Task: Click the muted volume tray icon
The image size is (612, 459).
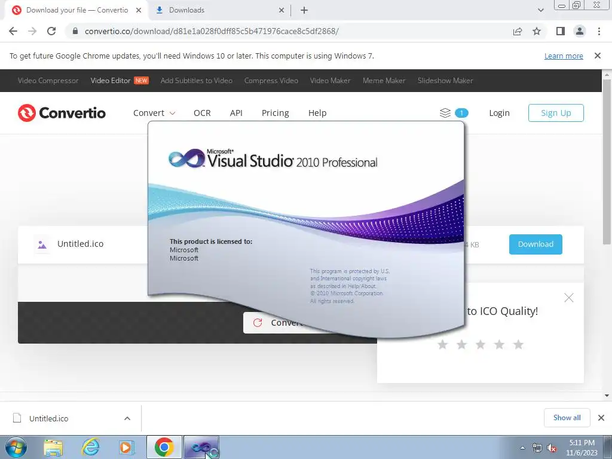Action: coord(552,448)
